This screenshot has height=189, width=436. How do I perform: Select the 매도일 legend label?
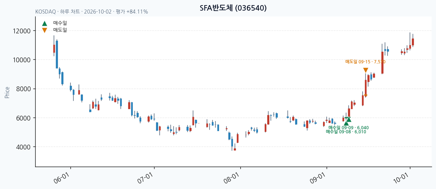click(60, 30)
